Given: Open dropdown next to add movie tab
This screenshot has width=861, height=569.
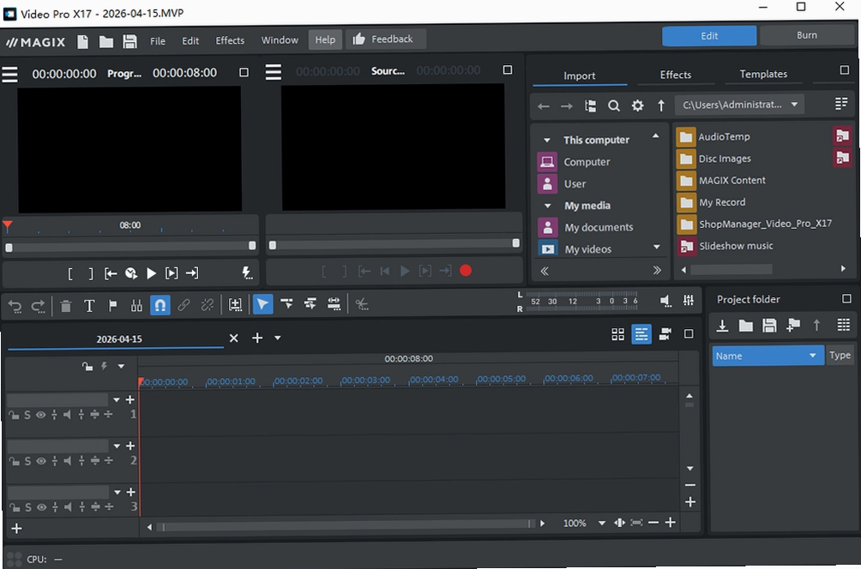Looking at the screenshot, I should tap(277, 338).
